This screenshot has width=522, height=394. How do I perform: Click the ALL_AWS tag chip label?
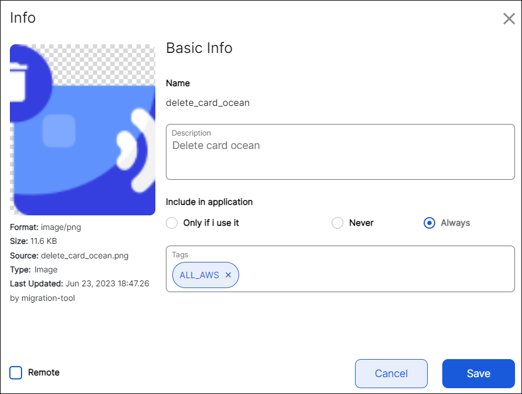tap(199, 275)
